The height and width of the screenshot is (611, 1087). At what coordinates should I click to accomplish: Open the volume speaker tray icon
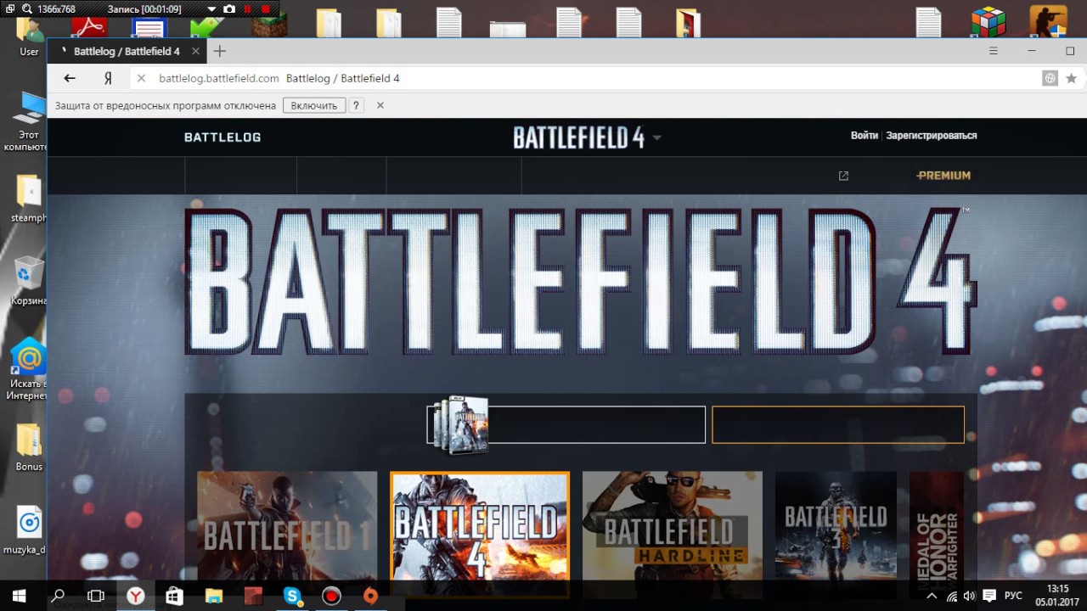(970, 597)
